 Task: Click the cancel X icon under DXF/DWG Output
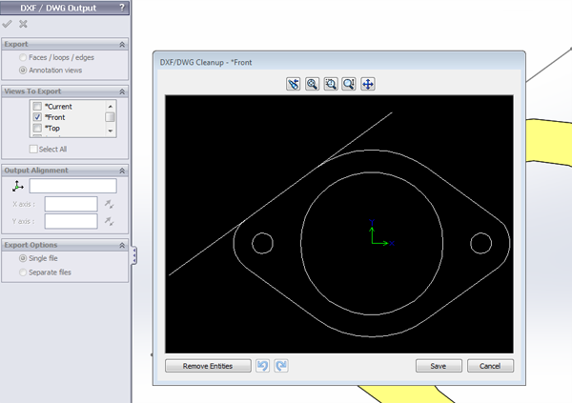23,24
